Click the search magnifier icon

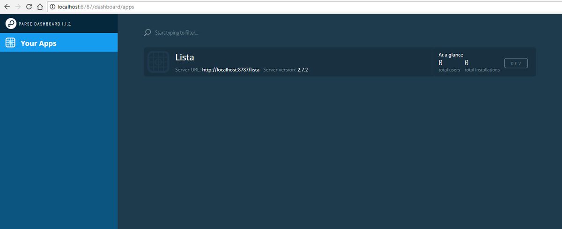point(148,33)
